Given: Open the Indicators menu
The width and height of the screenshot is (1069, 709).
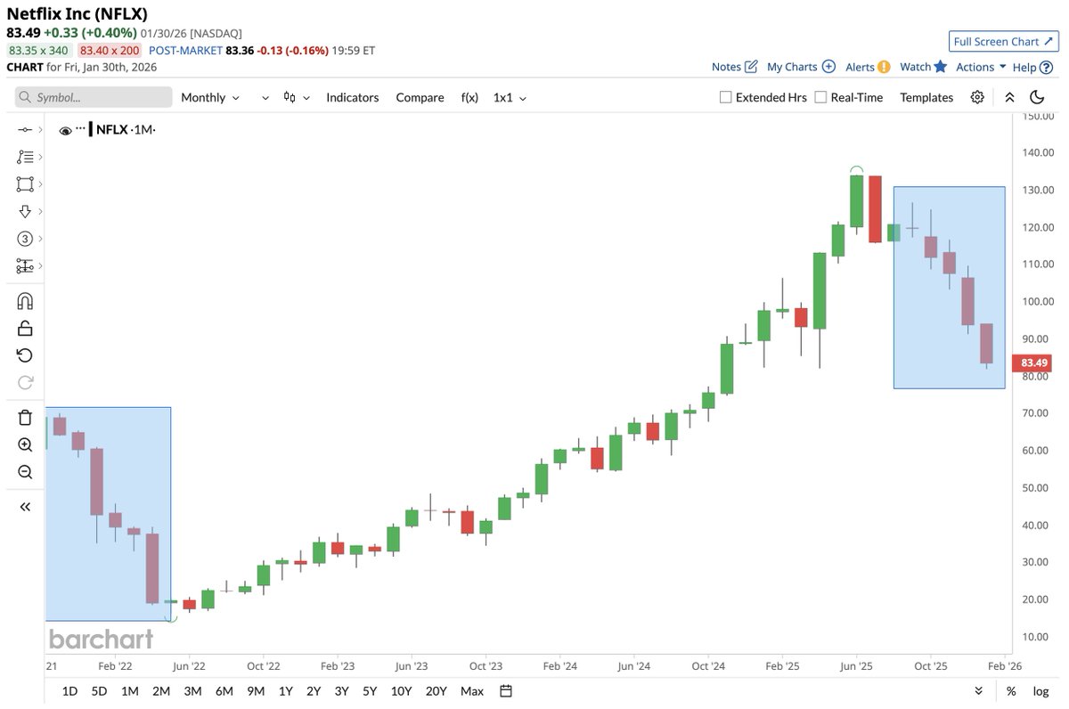Looking at the screenshot, I should click(353, 97).
